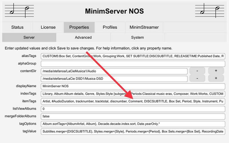Edit the listViewAlbums value field
The height and width of the screenshot is (143, 229).
click(x=133, y=109)
